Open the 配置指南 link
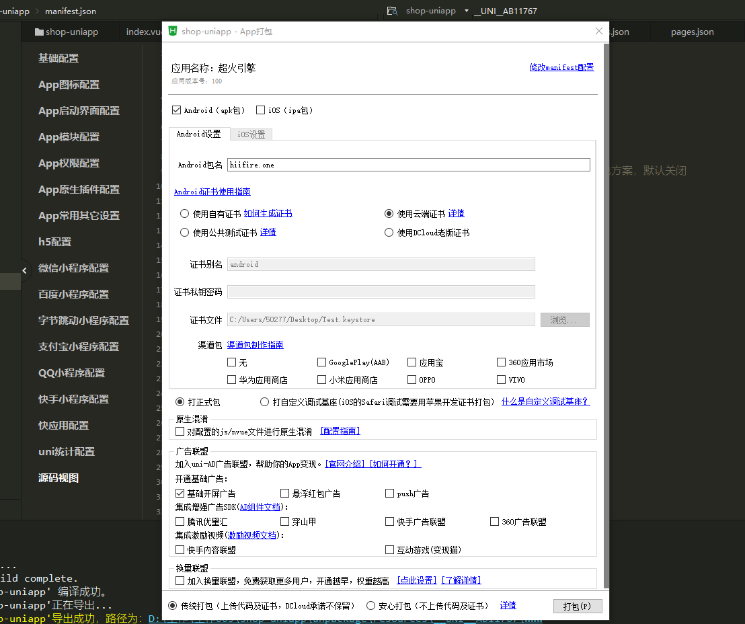 pyautogui.click(x=340, y=431)
